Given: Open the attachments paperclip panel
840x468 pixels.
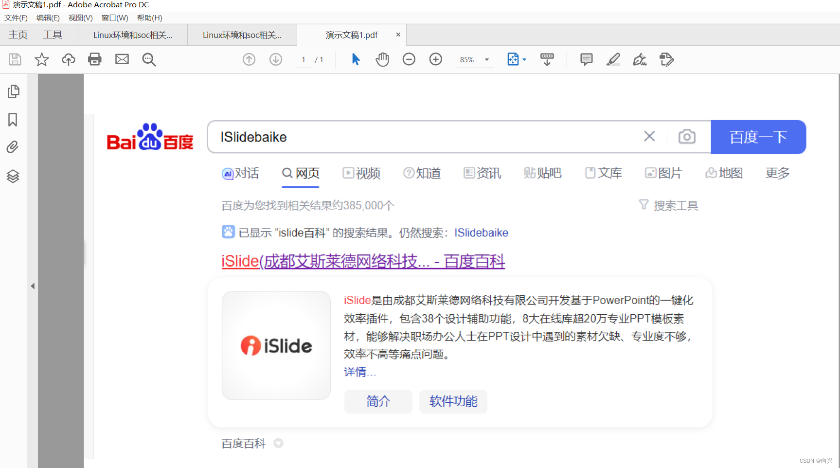Looking at the screenshot, I should (x=13, y=147).
